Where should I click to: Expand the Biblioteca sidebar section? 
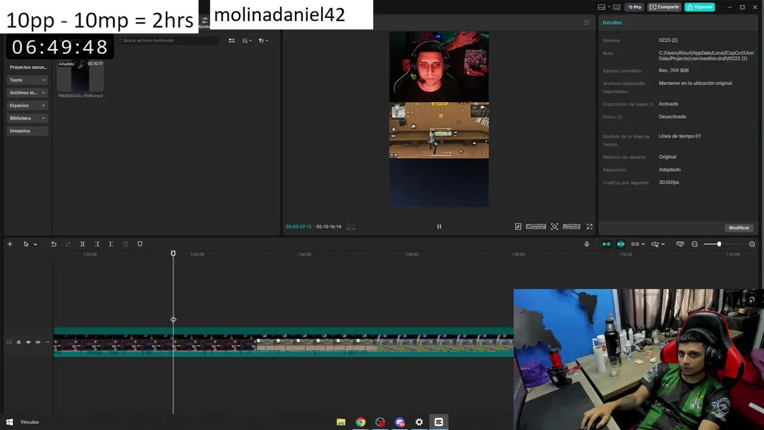pos(28,118)
